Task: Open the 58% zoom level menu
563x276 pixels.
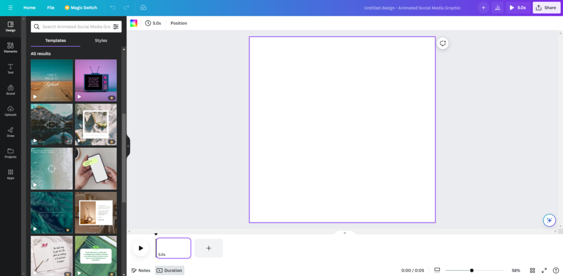Action: pyautogui.click(x=516, y=271)
